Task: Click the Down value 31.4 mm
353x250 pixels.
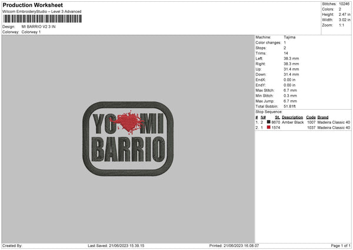Action: [x=291, y=74]
